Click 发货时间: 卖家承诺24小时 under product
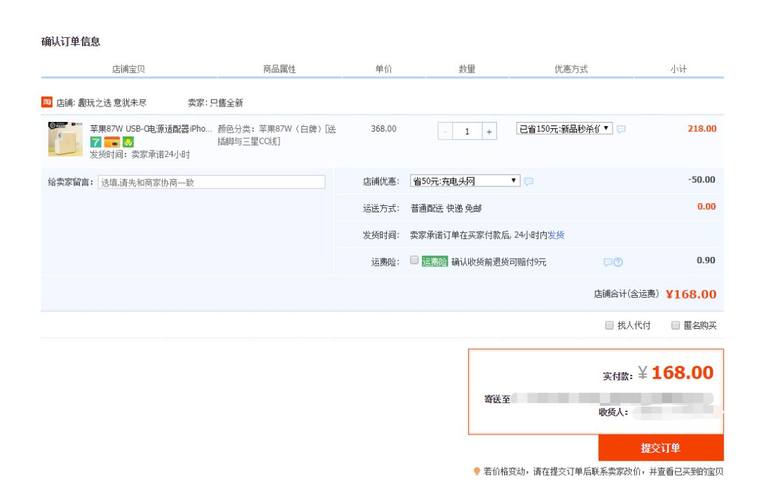The width and height of the screenshot is (757, 492). pyautogui.click(x=140, y=154)
